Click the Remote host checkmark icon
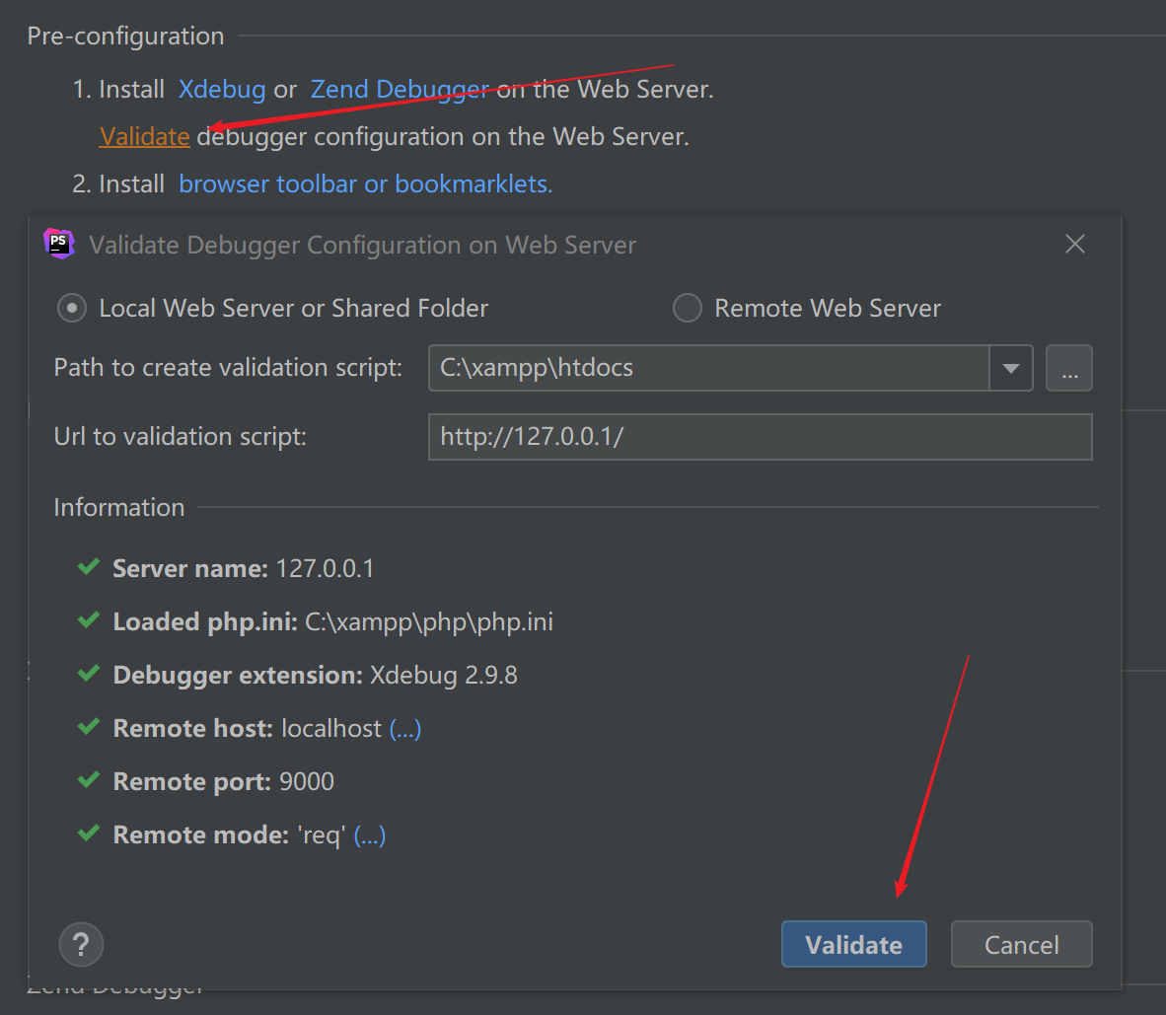 [x=89, y=727]
